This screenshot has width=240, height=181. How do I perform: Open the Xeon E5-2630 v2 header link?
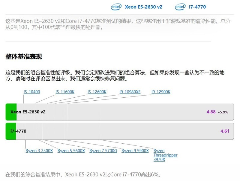144,7
